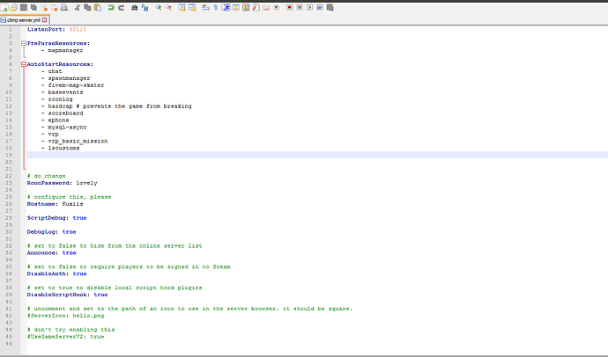Click '#ServerIcon: hello.png' comment line

click(65, 316)
